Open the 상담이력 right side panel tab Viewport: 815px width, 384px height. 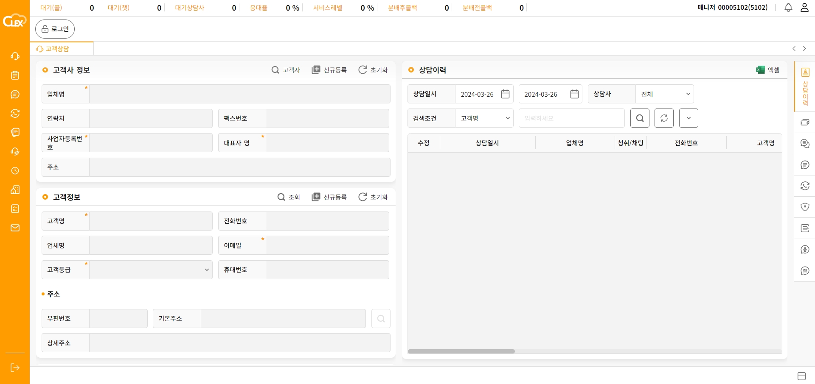(805, 87)
